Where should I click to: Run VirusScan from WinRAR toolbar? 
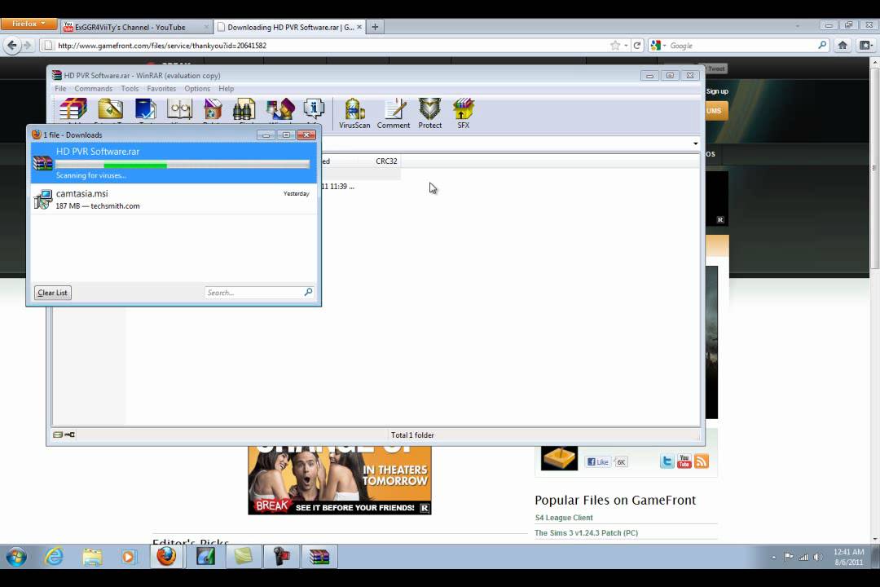point(354,113)
